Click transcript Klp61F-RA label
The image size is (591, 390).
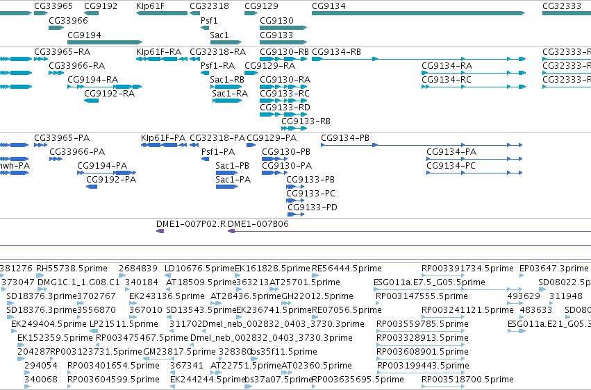[158, 51]
